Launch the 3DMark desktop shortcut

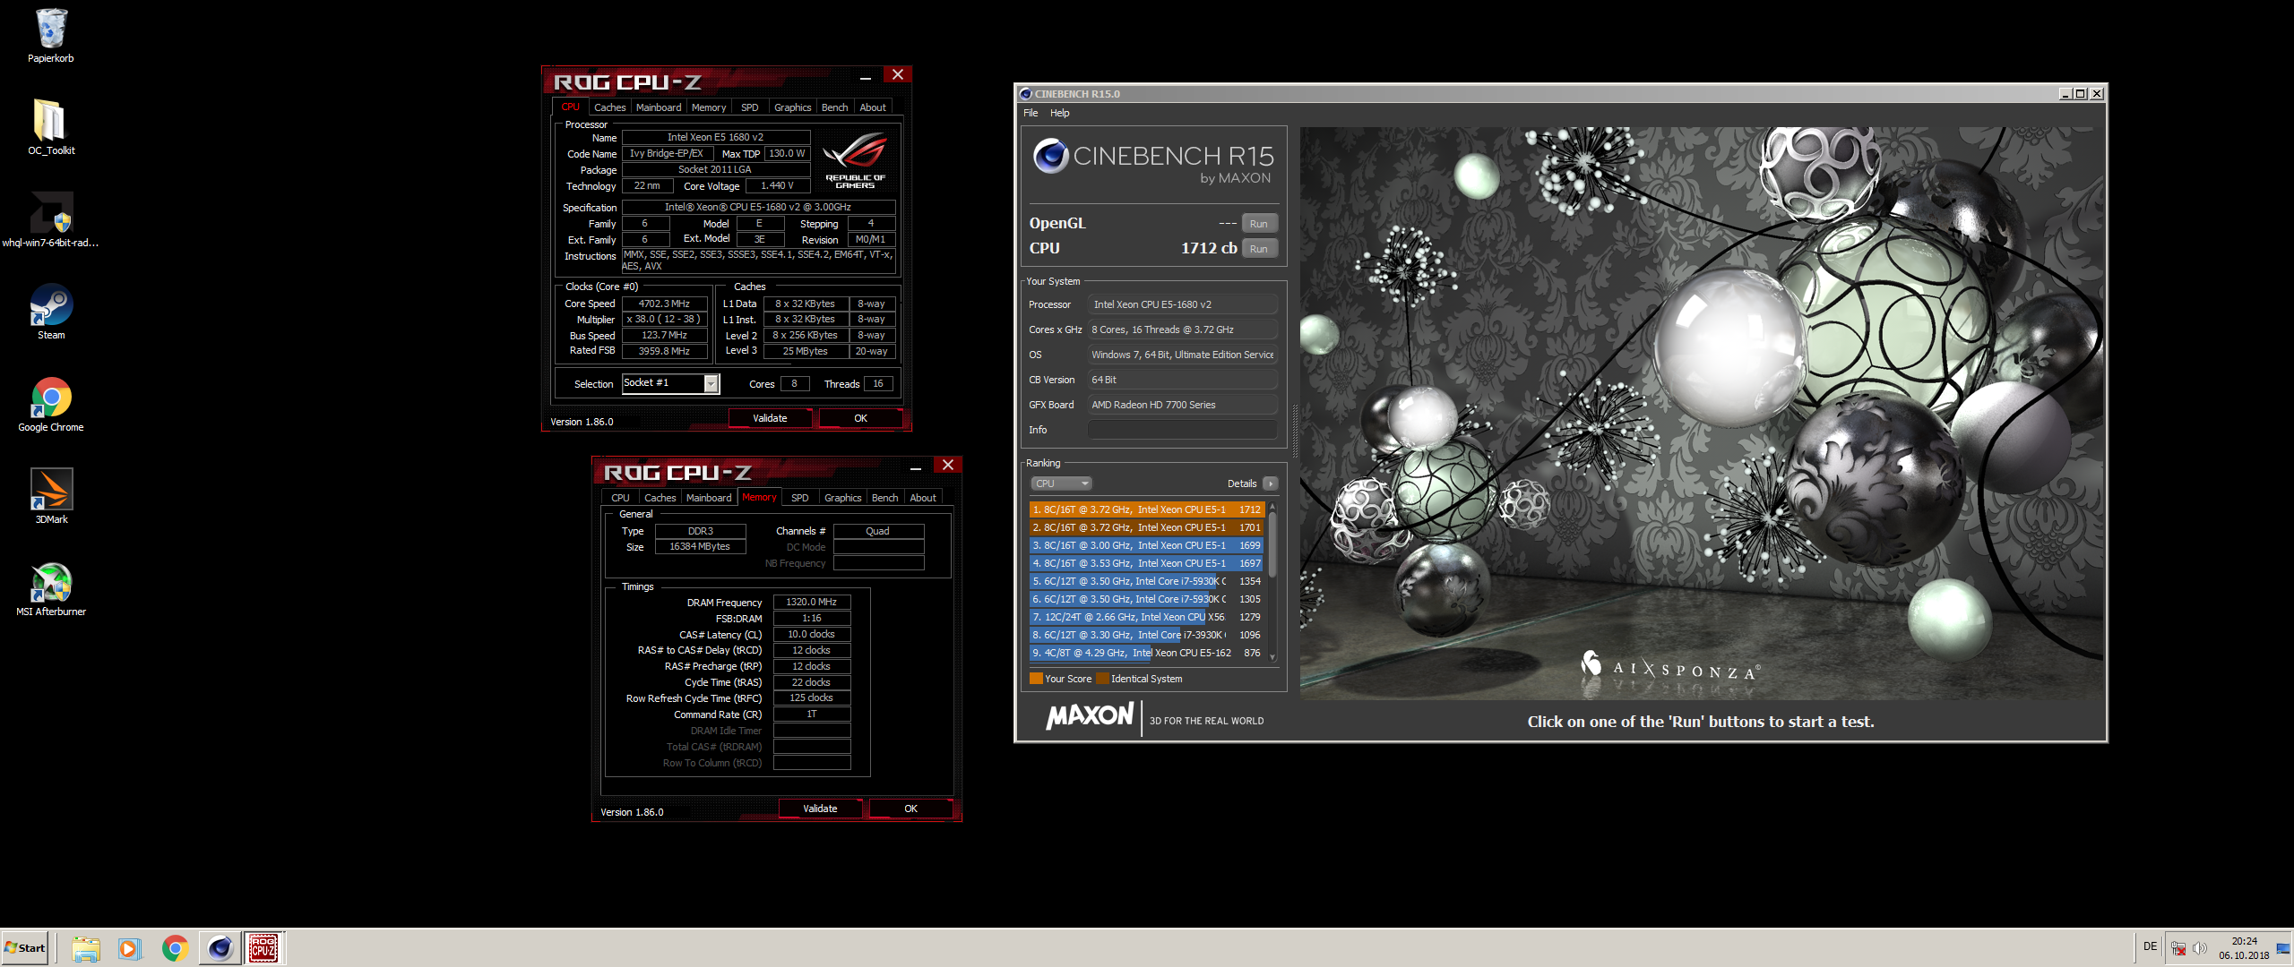(51, 496)
